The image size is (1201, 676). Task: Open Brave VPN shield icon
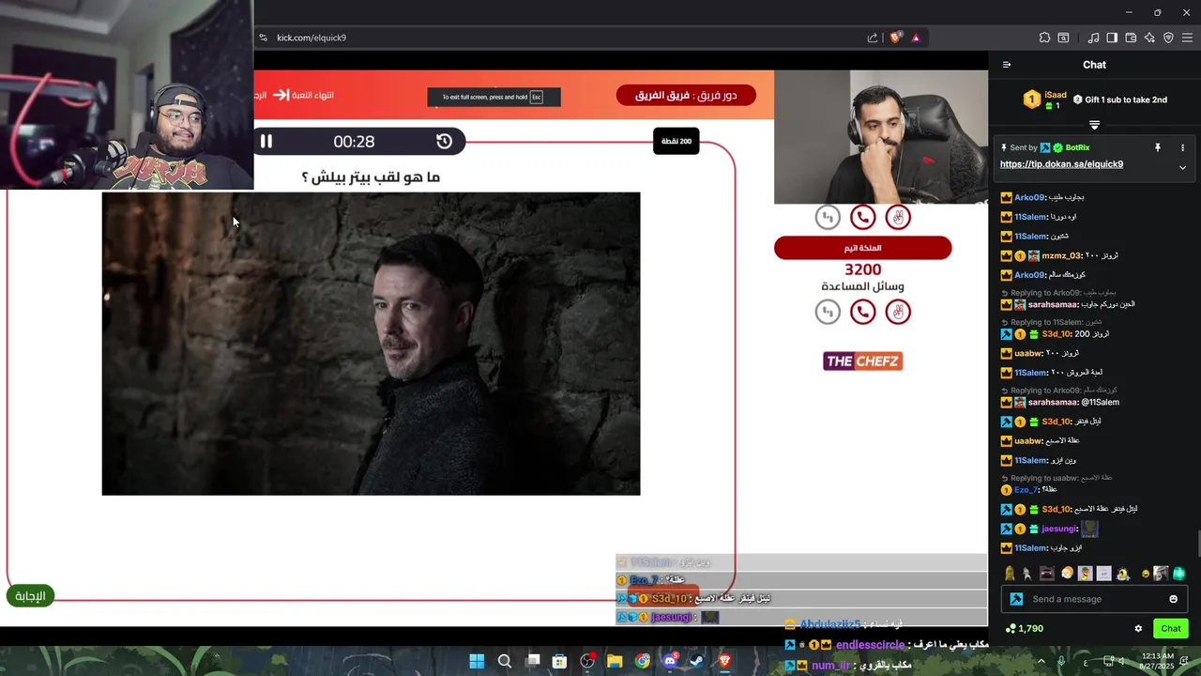coord(1168,38)
